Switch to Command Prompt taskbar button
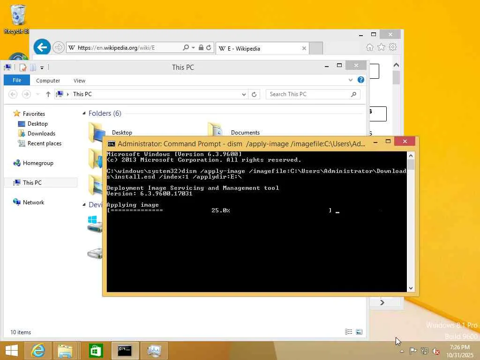The width and height of the screenshot is (480, 360). (125, 351)
